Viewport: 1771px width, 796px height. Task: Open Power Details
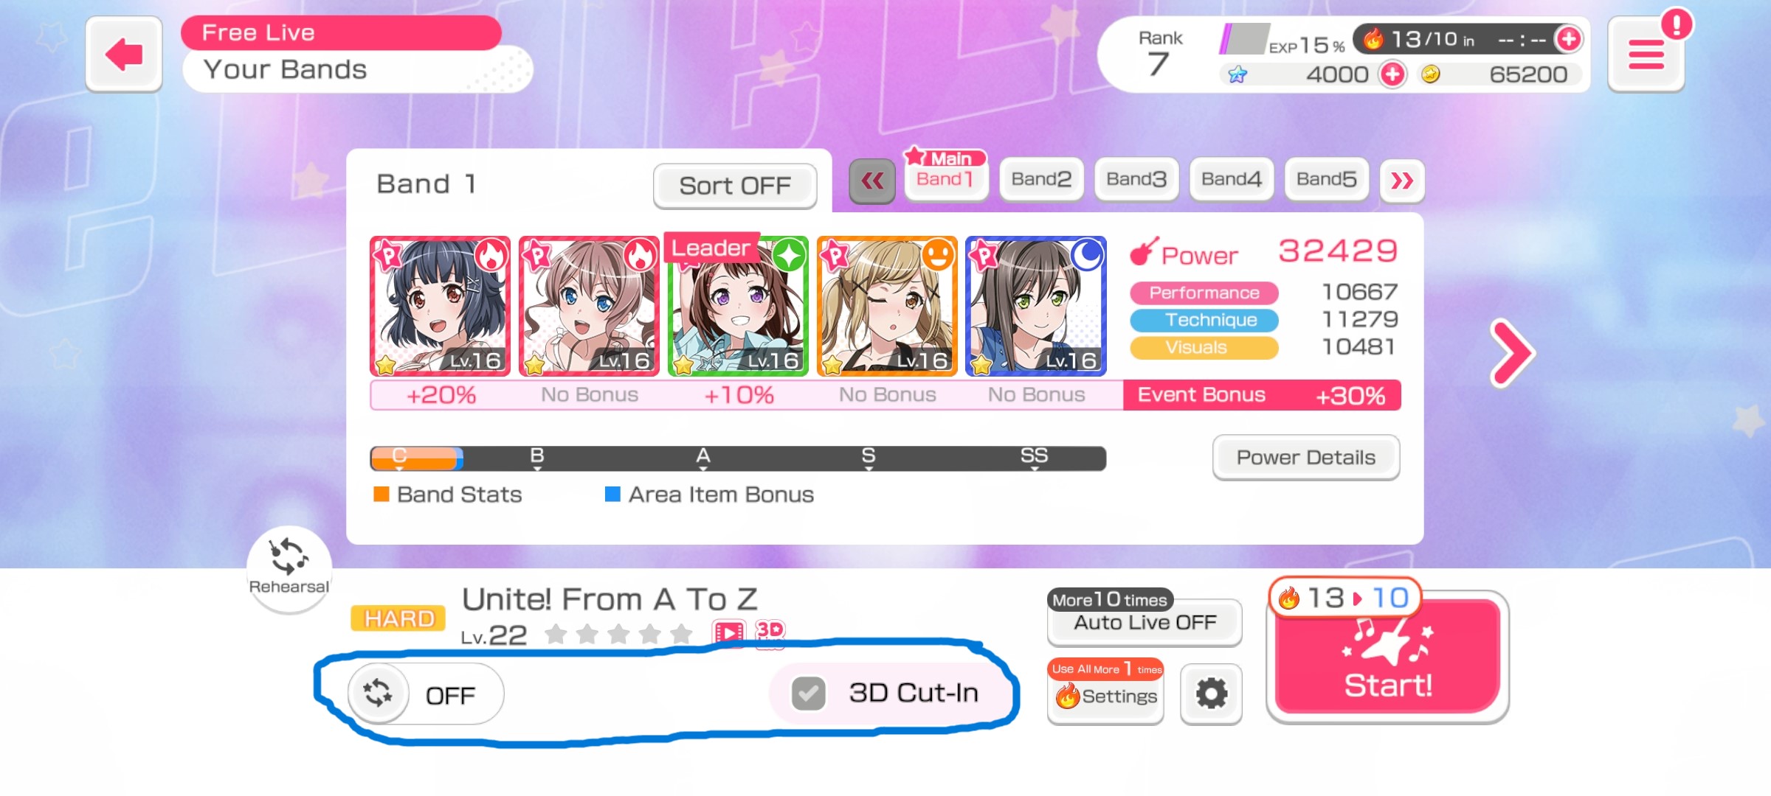tap(1306, 458)
